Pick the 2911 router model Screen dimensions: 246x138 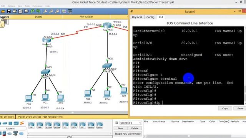pyautogui.click(x=83, y=125)
